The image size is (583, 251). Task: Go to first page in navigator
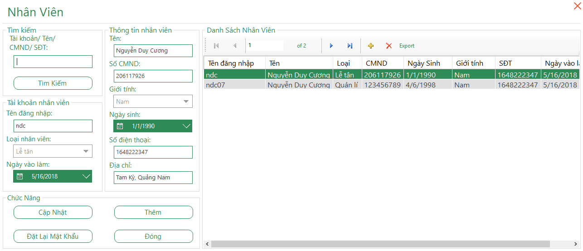216,46
